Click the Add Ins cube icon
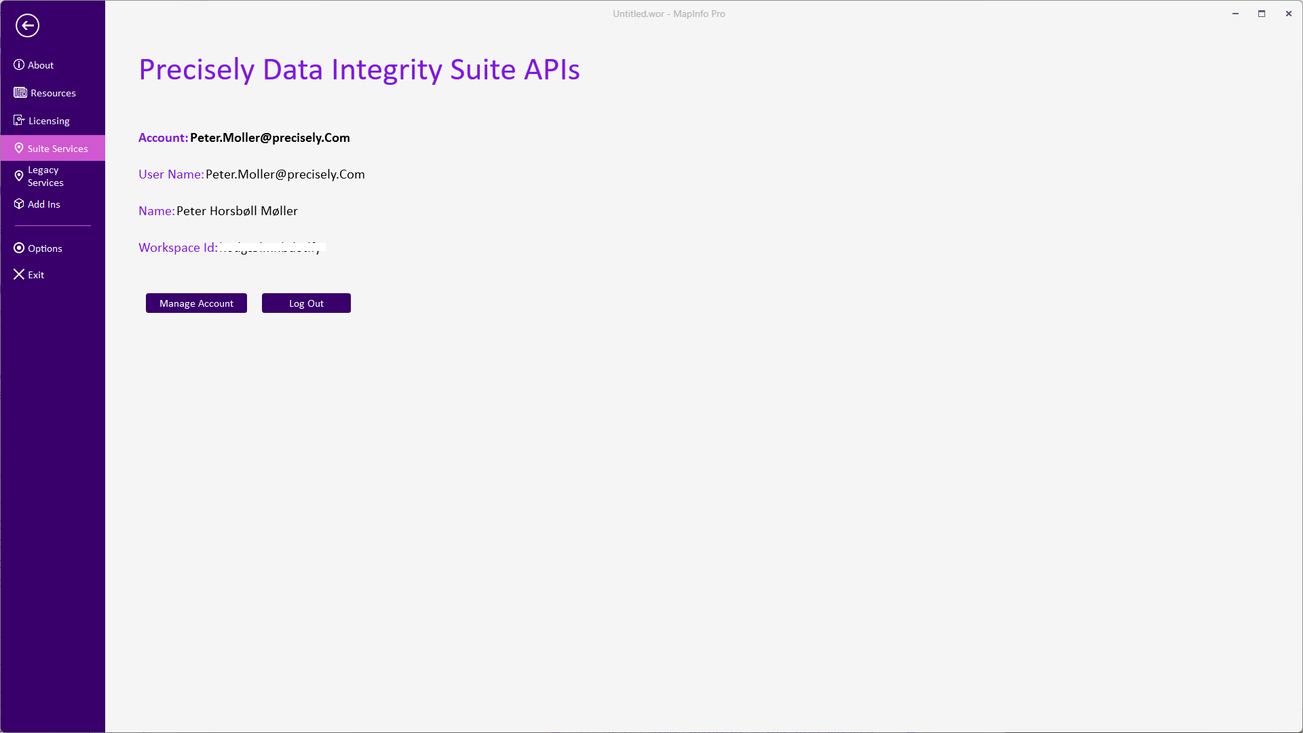This screenshot has width=1303, height=733. point(19,204)
